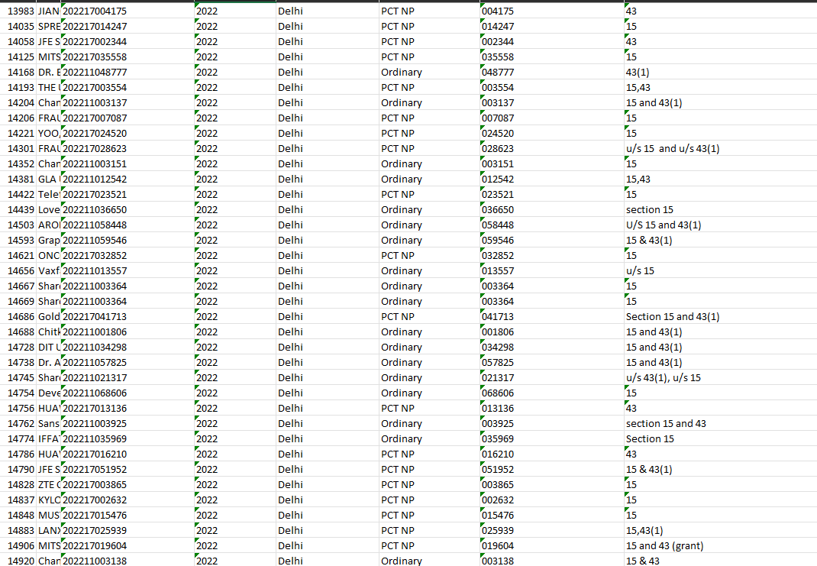Image resolution: width=817 pixels, height=566 pixels.
Task: Click the 'U/S 15 and 43(1)' cell
Action: click(x=663, y=225)
